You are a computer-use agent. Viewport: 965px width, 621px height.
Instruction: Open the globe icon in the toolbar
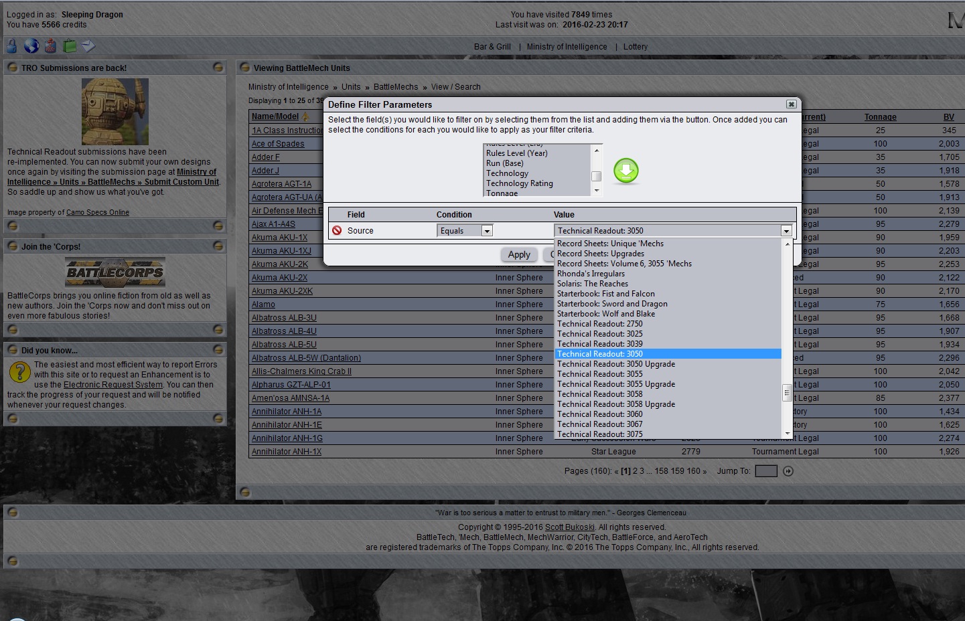[x=31, y=46]
